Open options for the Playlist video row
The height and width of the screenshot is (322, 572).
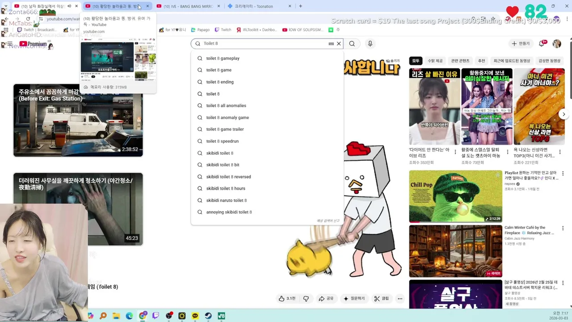tap(563, 174)
